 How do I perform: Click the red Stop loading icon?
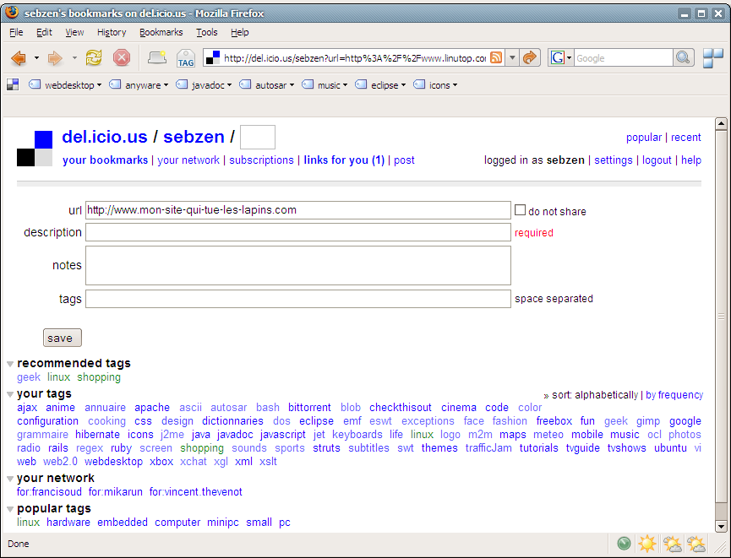coord(122,58)
